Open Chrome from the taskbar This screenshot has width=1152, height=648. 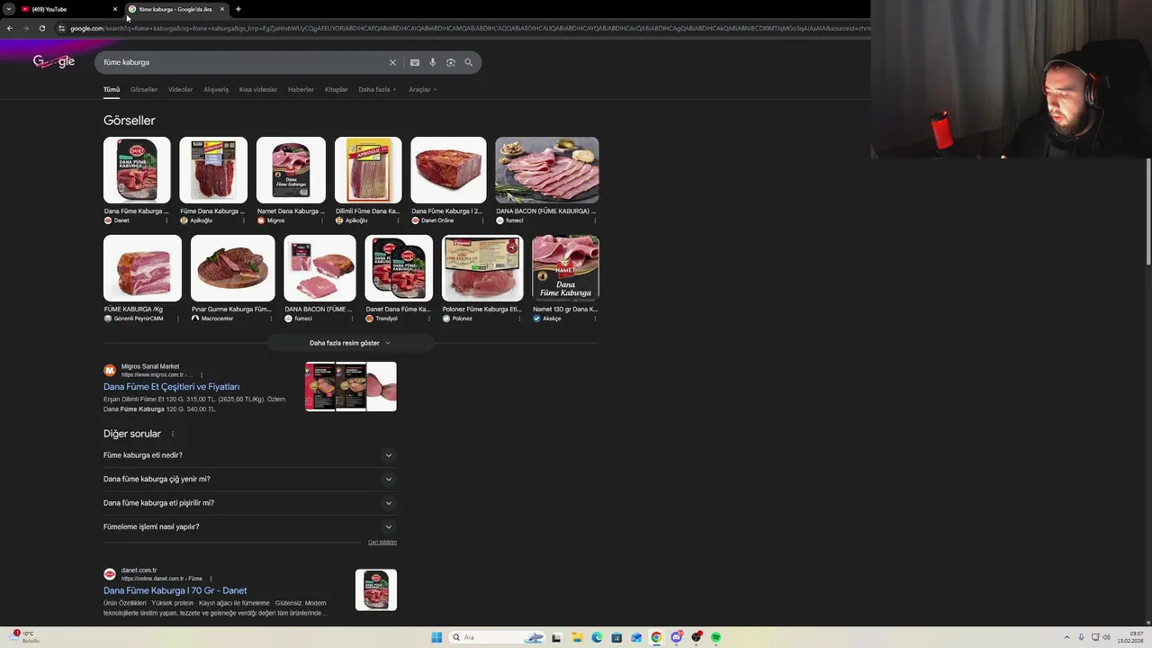pyautogui.click(x=656, y=637)
